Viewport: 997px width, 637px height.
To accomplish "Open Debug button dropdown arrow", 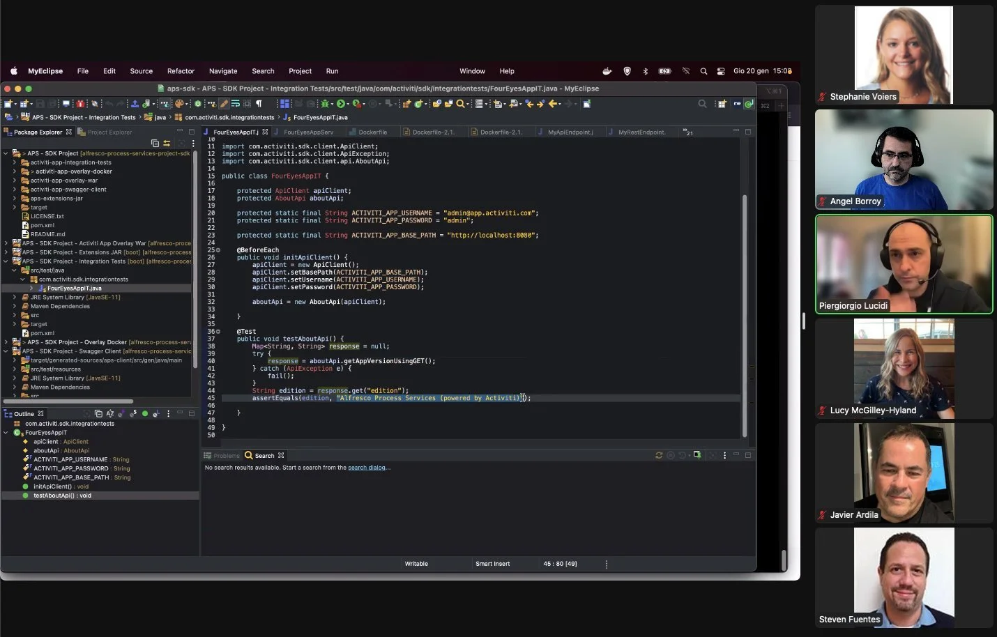I will pyautogui.click(x=333, y=104).
